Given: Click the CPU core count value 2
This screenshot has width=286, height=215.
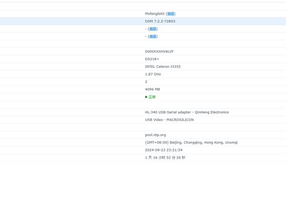Looking at the screenshot, I should [146, 82].
